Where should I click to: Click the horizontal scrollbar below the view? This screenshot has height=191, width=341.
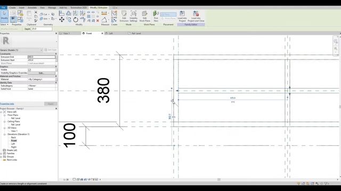tap(219, 179)
